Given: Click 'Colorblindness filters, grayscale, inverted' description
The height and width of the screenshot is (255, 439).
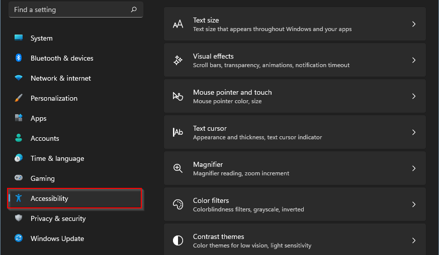Looking at the screenshot, I should point(248,209).
